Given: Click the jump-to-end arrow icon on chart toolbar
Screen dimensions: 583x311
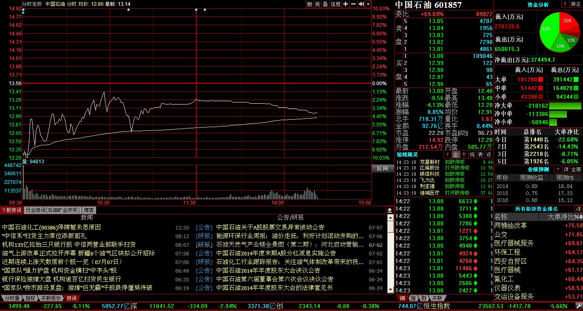Looking at the screenshot, I should pyautogui.click(x=361, y=4).
